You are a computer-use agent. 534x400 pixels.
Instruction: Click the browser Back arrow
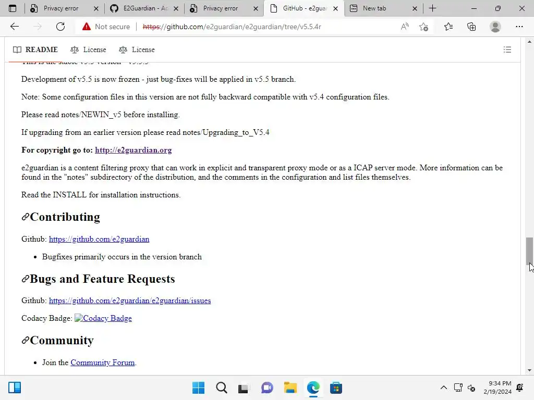pyautogui.click(x=14, y=27)
